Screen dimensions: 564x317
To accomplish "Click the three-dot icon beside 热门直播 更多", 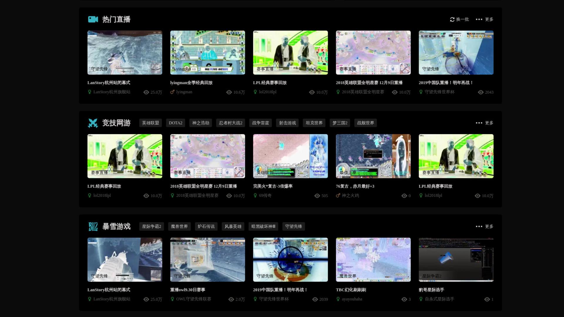I will [479, 19].
